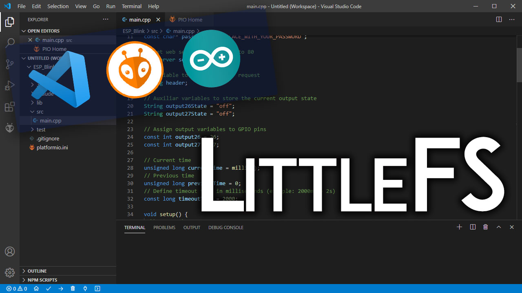Toggle the split editor layout button

[499, 19]
